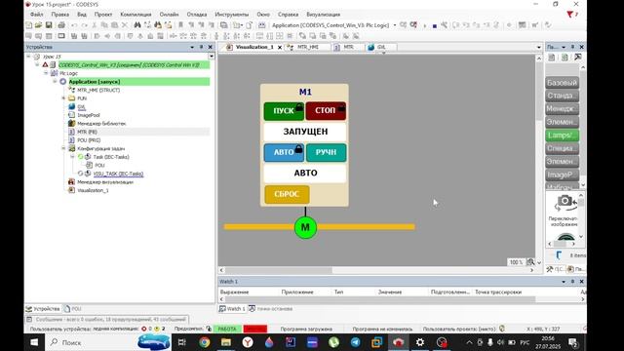Click the blue GVL globe icon in tree
624x351 pixels.
point(71,106)
